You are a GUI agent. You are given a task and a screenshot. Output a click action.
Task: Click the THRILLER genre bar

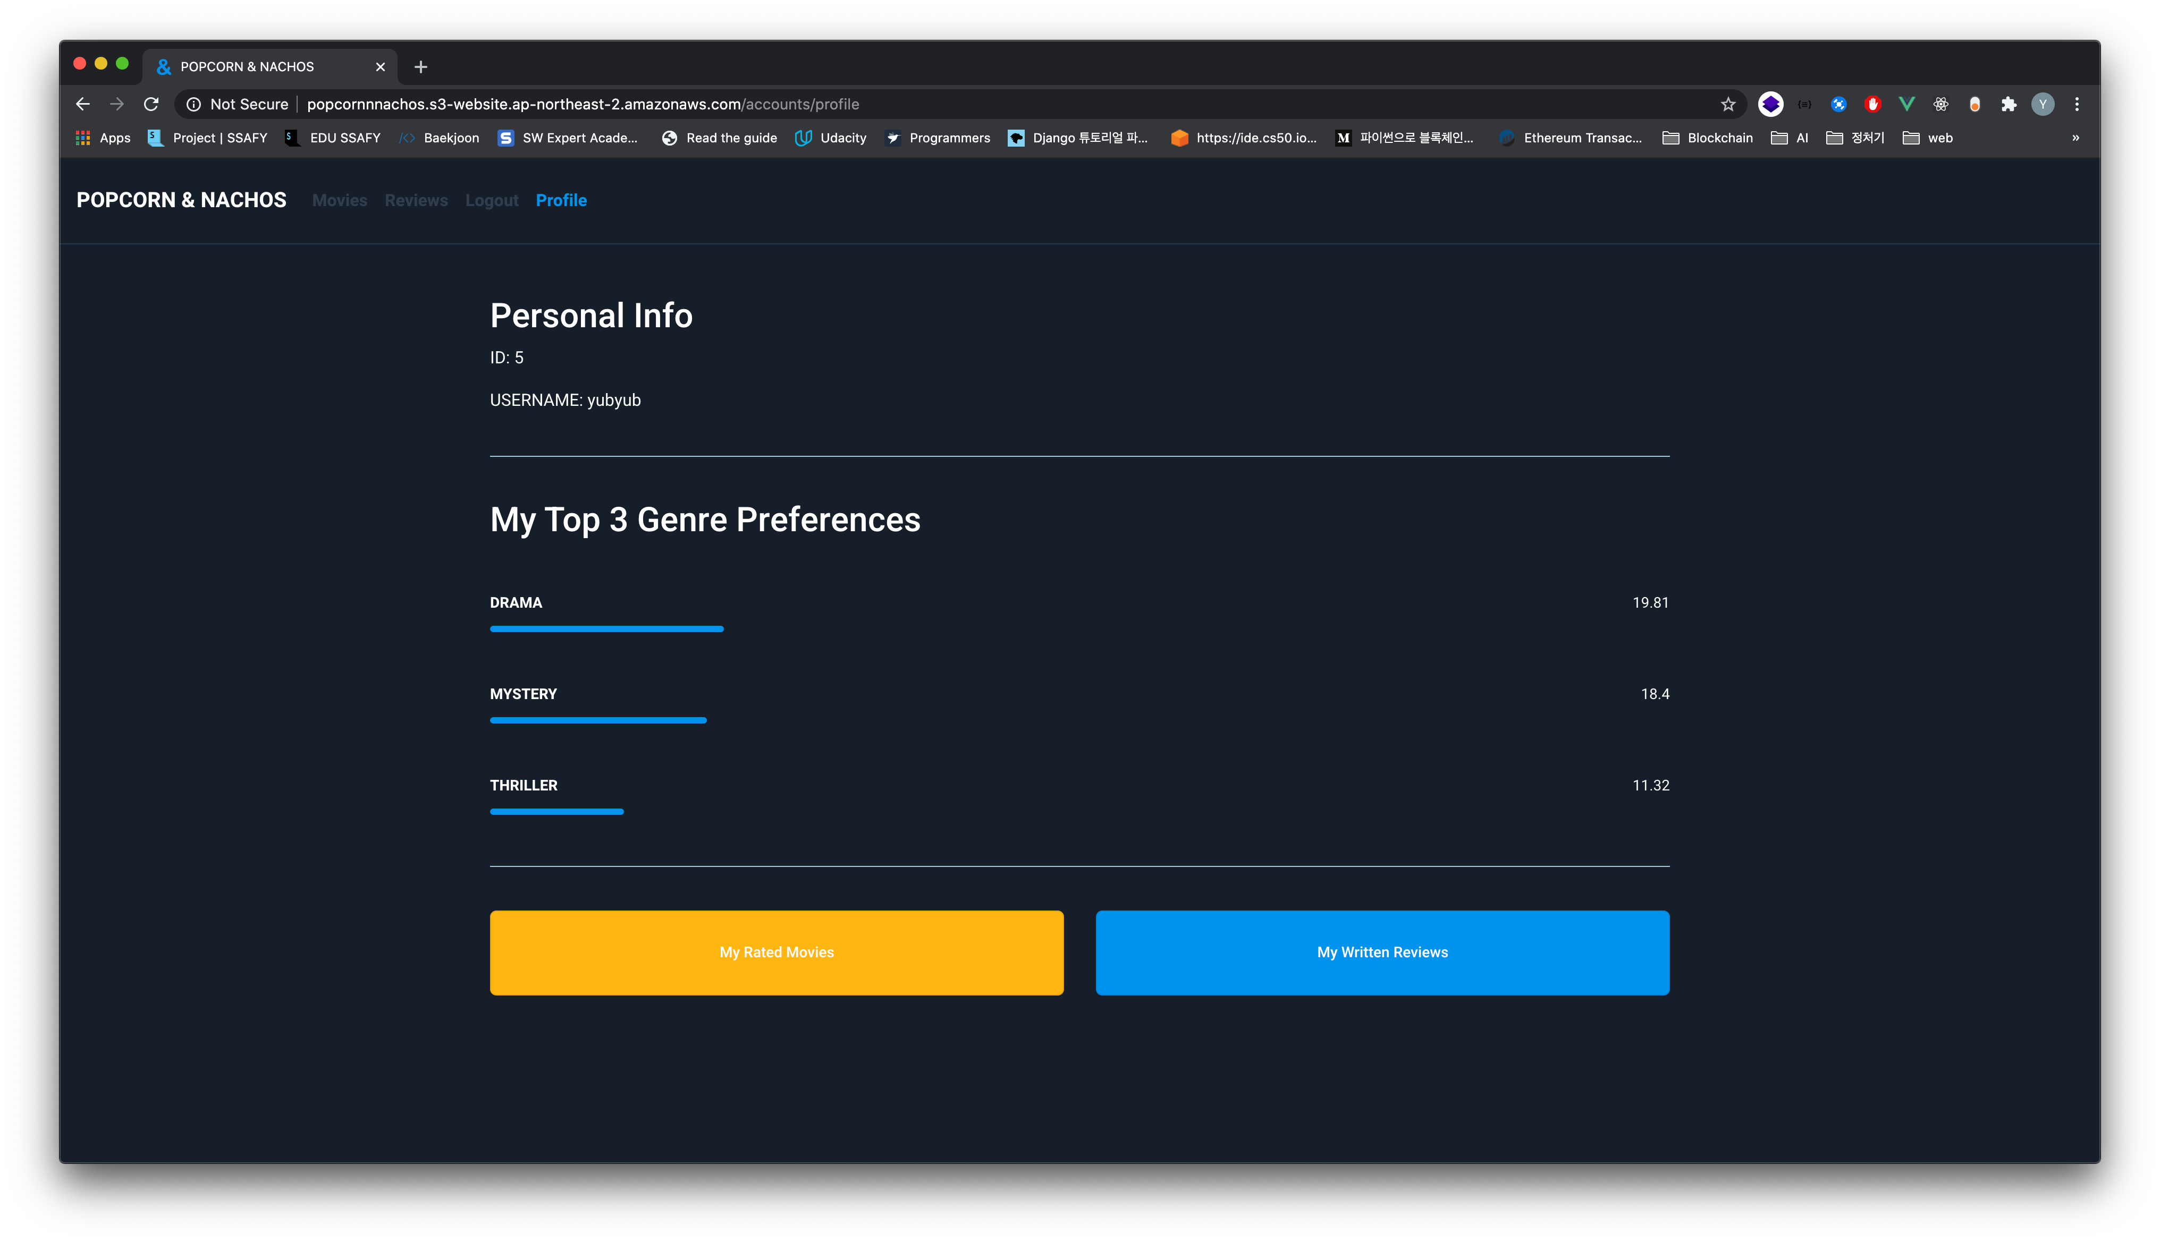[556, 811]
